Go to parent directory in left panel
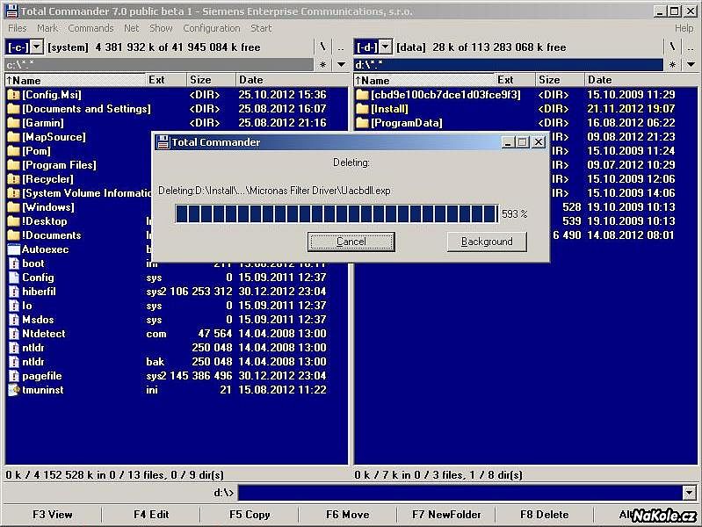This screenshot has width=702, height=527. [x=341, y=47]
